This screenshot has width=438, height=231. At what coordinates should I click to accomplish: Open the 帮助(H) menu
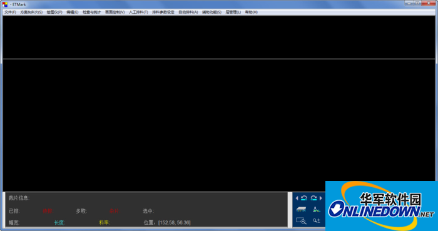tap(251, 13)
